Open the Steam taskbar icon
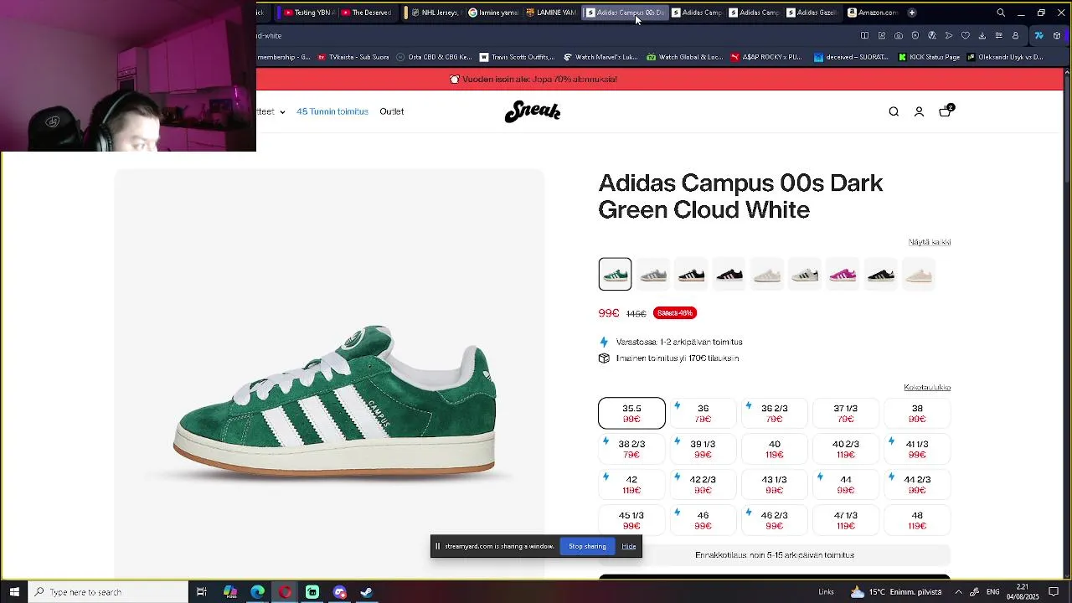This screenshot has height=603, width=1072. point(366,592)
